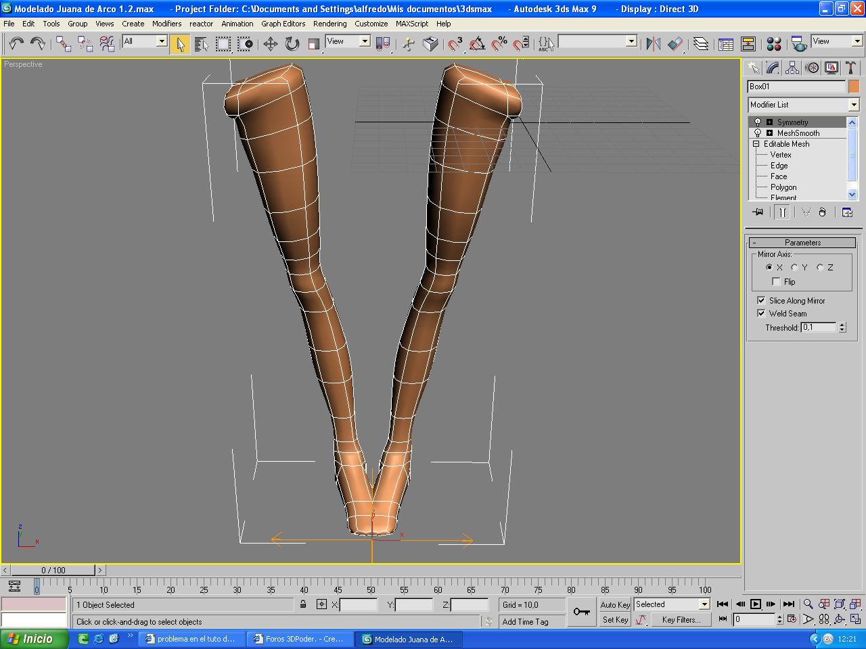
Task: Collapse the Editable Mesh tree
Action: pyautogui.click(x=756, y=144)
